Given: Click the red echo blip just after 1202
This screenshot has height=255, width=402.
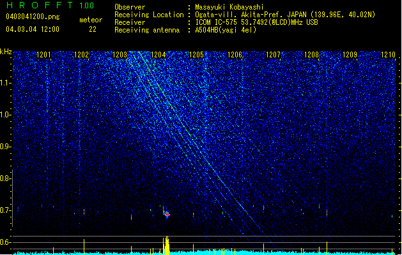Looking at the screenshot, I should point(84,212).
